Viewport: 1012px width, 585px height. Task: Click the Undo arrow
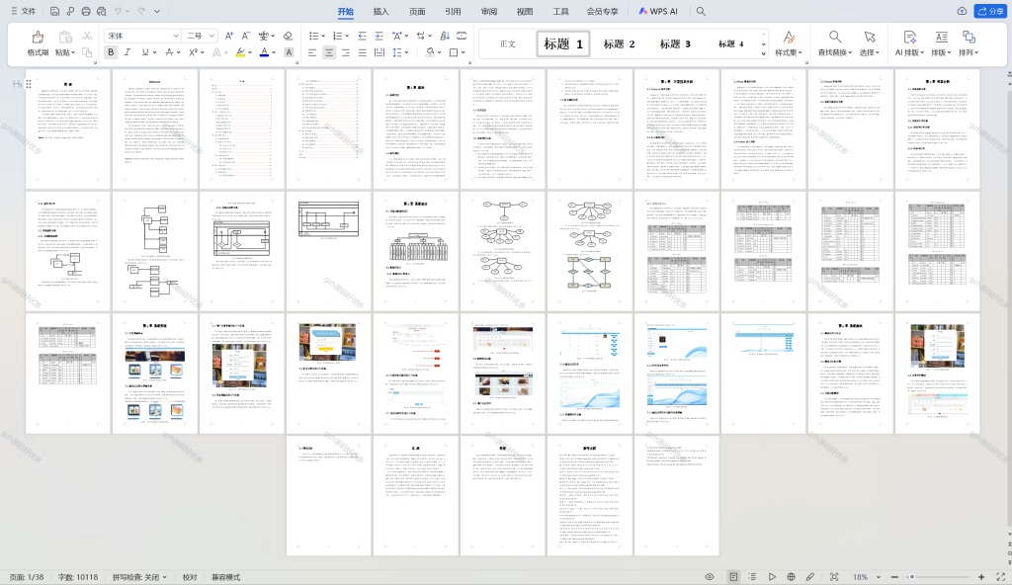click(x=118, y=11)
